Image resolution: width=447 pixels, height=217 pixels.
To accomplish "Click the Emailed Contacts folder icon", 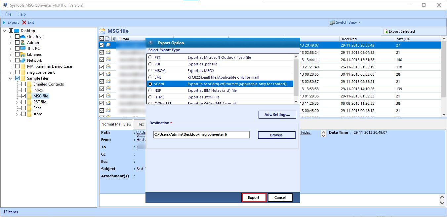I will click(29, 84).
